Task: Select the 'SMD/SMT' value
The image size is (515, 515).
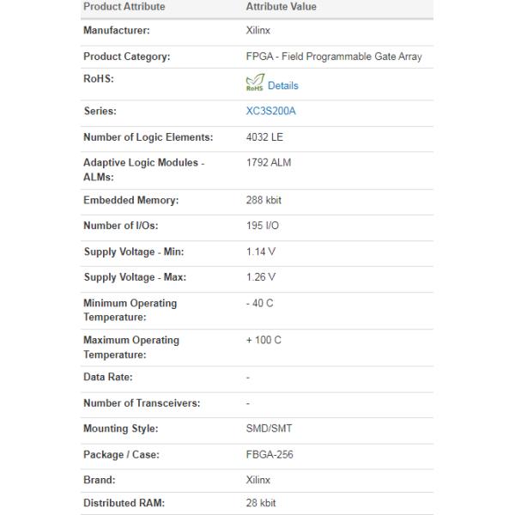Action: tap(269, 428)
